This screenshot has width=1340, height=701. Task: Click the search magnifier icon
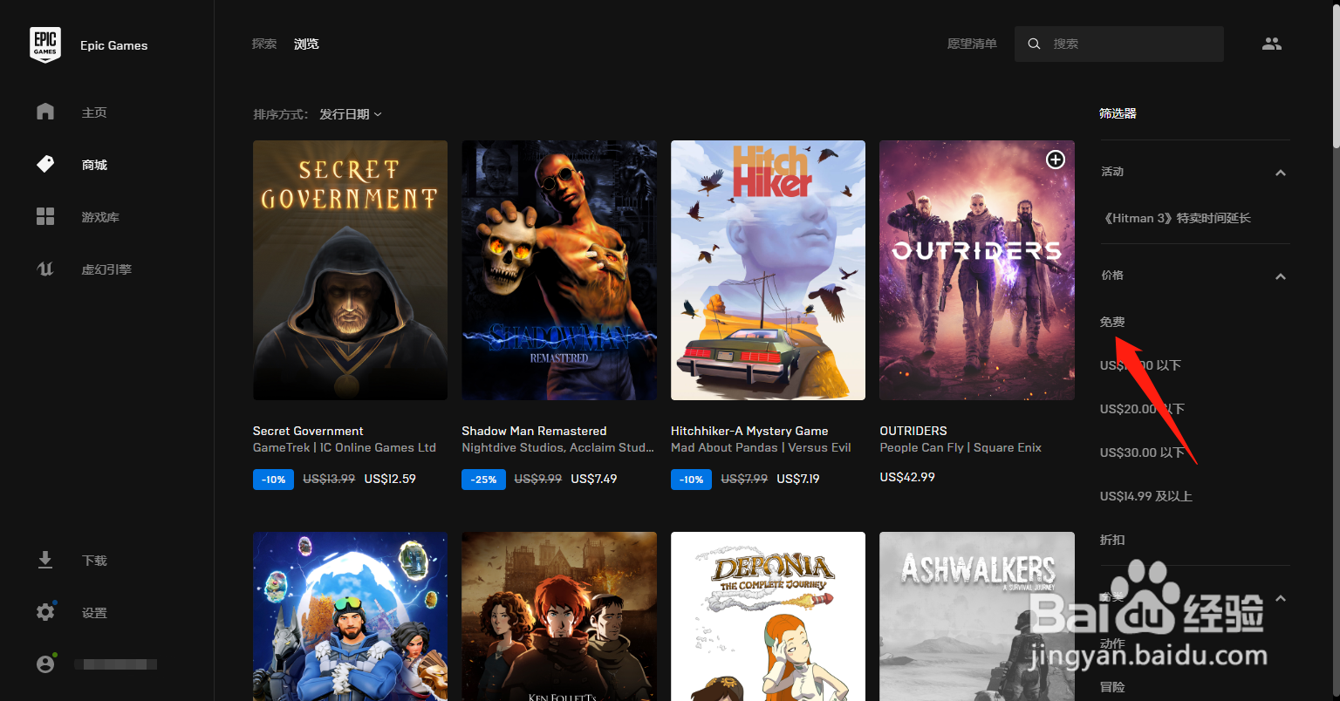(x=1034, y=44)
